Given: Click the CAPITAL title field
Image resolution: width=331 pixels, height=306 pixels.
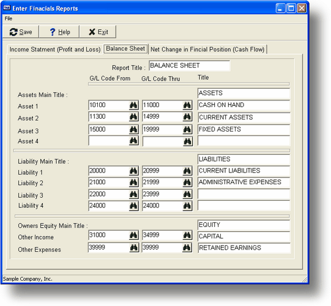Looking at the screenshot, I should (244, 236).
